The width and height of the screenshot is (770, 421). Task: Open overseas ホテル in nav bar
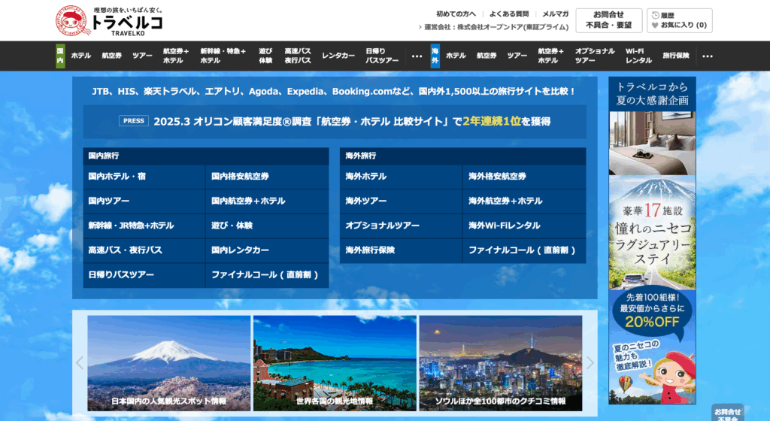click(x=456, y=56)
